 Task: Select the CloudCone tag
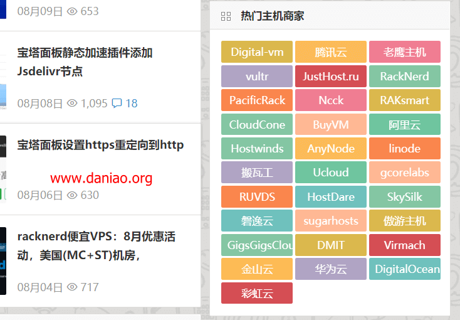[257, 125]
